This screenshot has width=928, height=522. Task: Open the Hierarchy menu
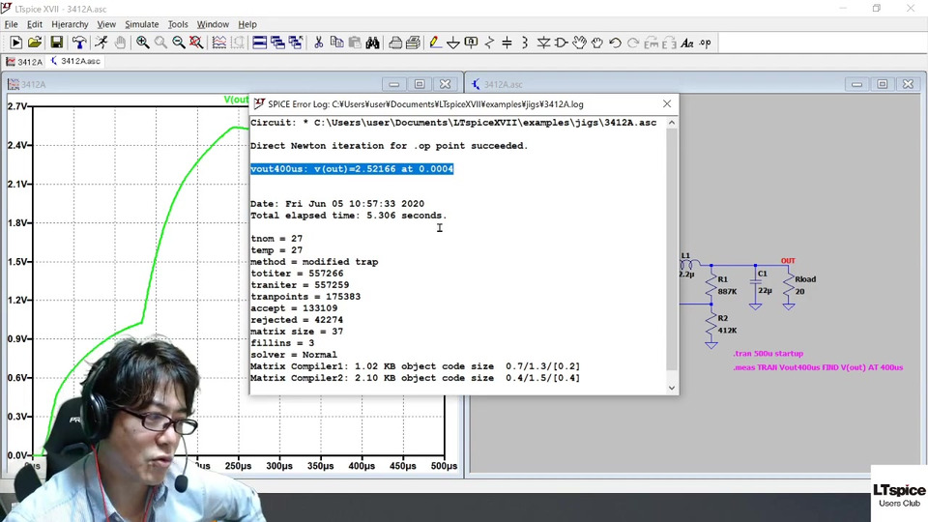[x=70, y=24]
